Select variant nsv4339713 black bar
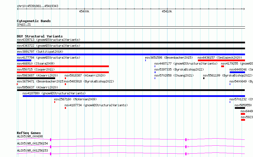 pos(131,43)
